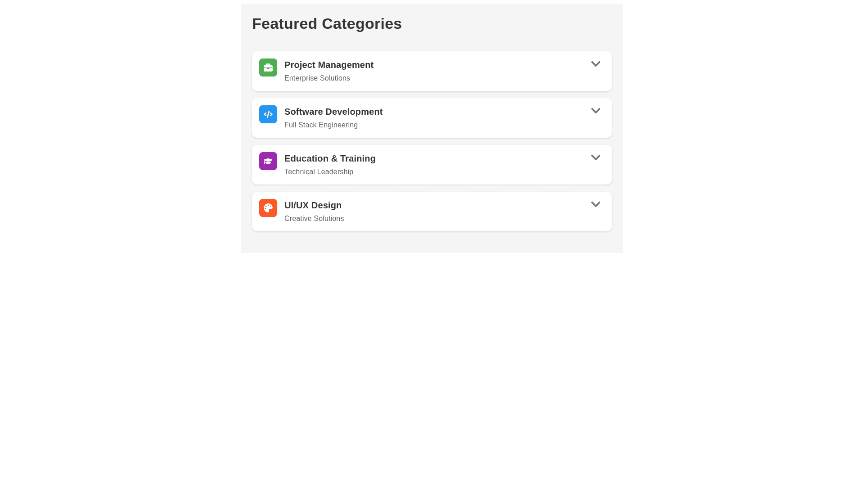Click the Enterprise Solutions subtitle
864x486 pixels.
point(317,78)
